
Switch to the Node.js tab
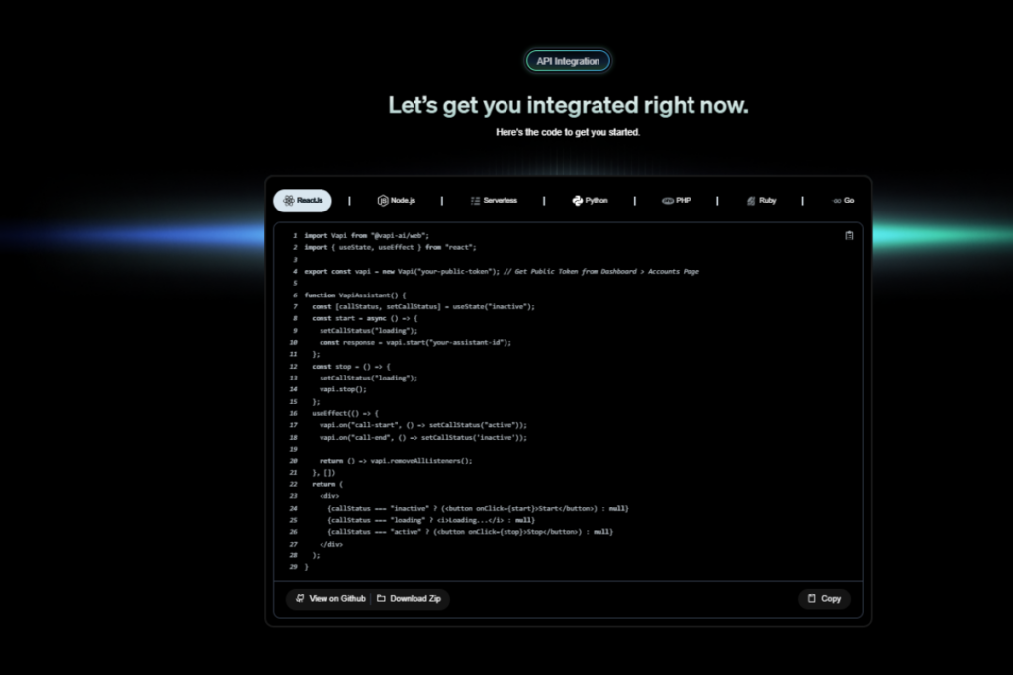coord(396,200)
